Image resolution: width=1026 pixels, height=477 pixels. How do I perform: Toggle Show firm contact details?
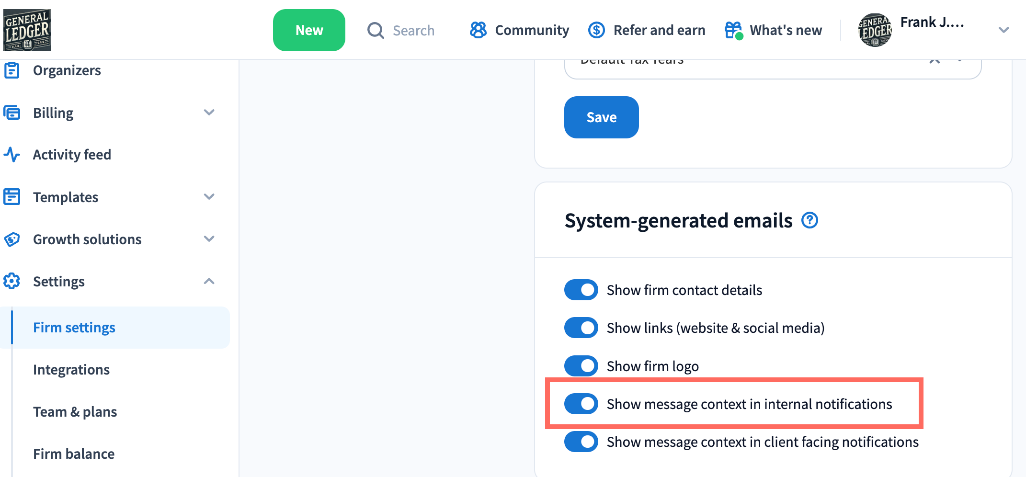(581, 290)
